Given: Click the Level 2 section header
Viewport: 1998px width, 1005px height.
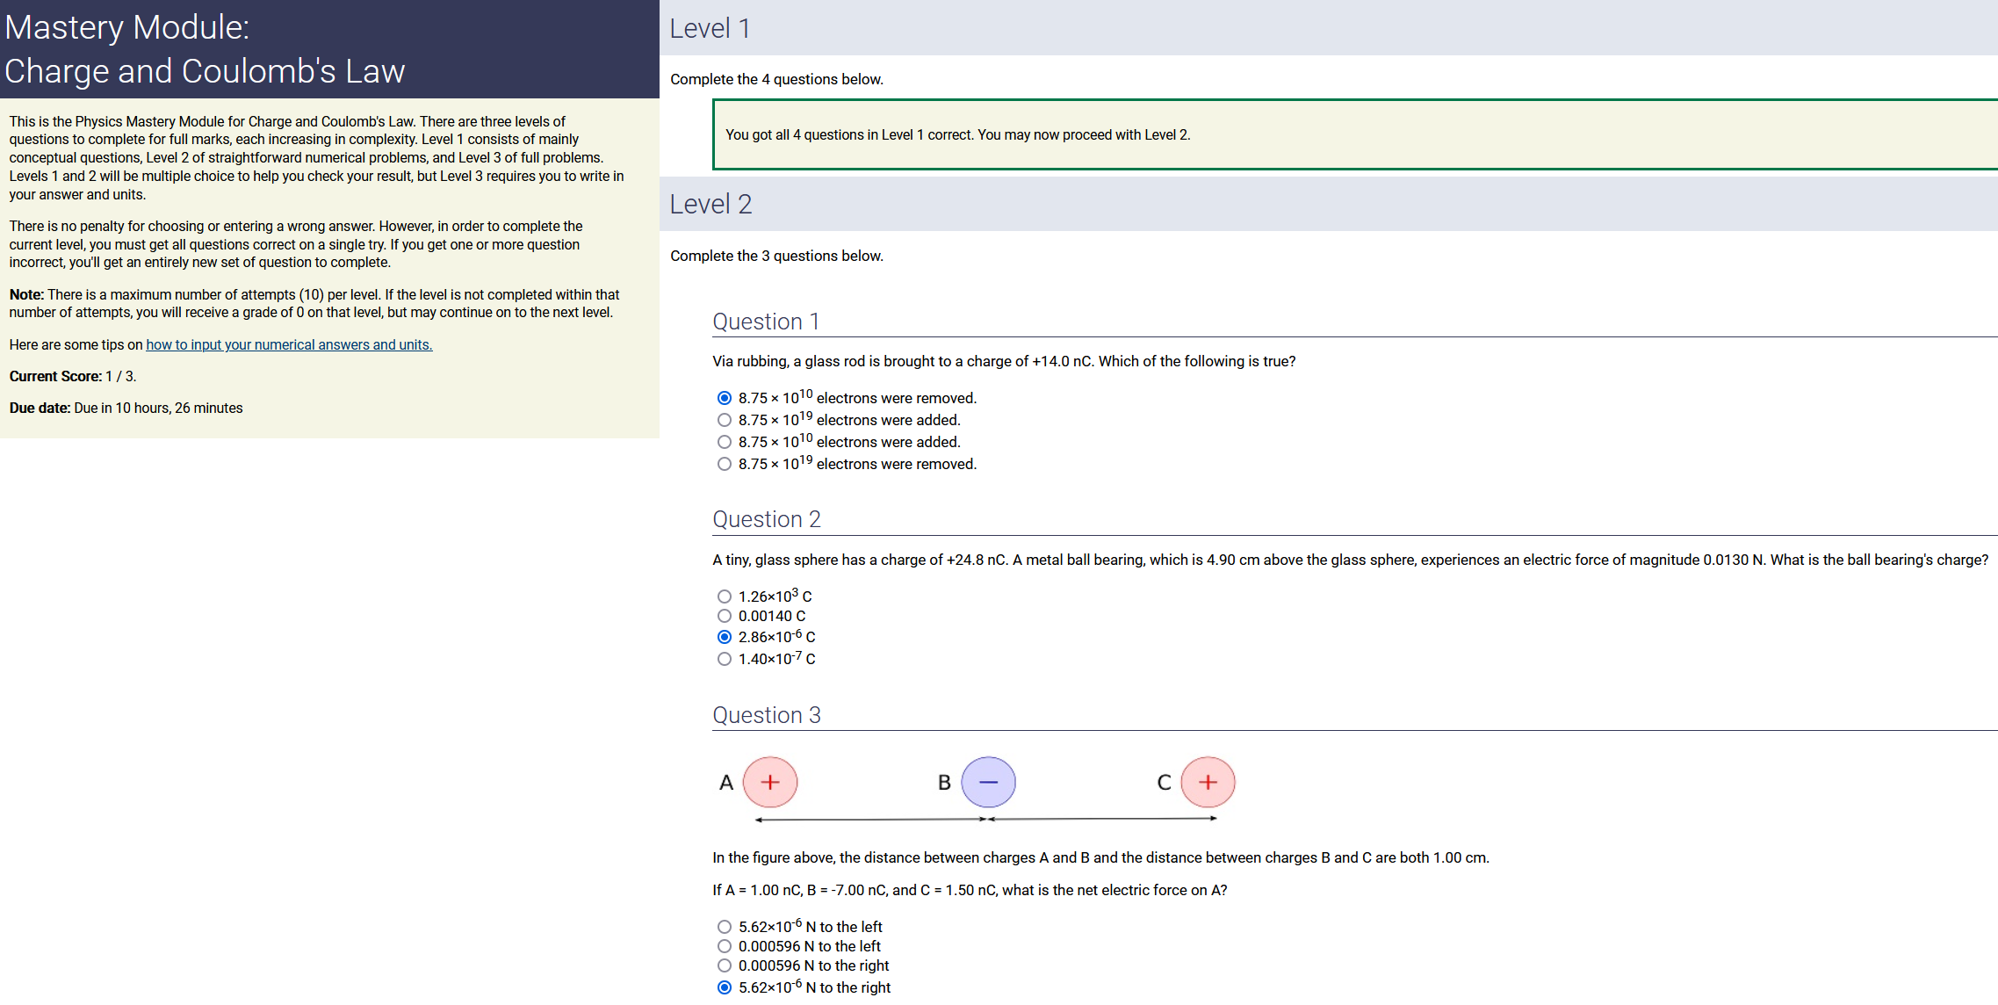Looking at the screenshot, I should tap(710, 204).
